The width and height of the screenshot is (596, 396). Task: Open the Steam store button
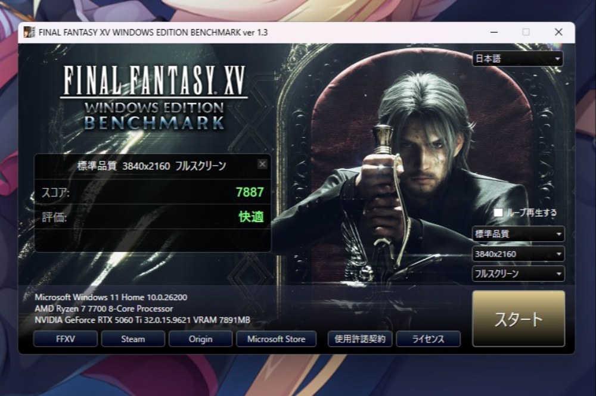point(133,339)
